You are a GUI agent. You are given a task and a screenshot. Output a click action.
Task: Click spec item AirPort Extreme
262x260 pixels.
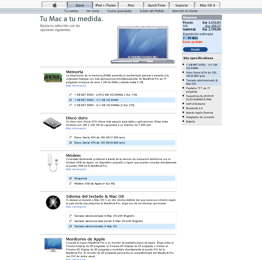click(196, 104)
